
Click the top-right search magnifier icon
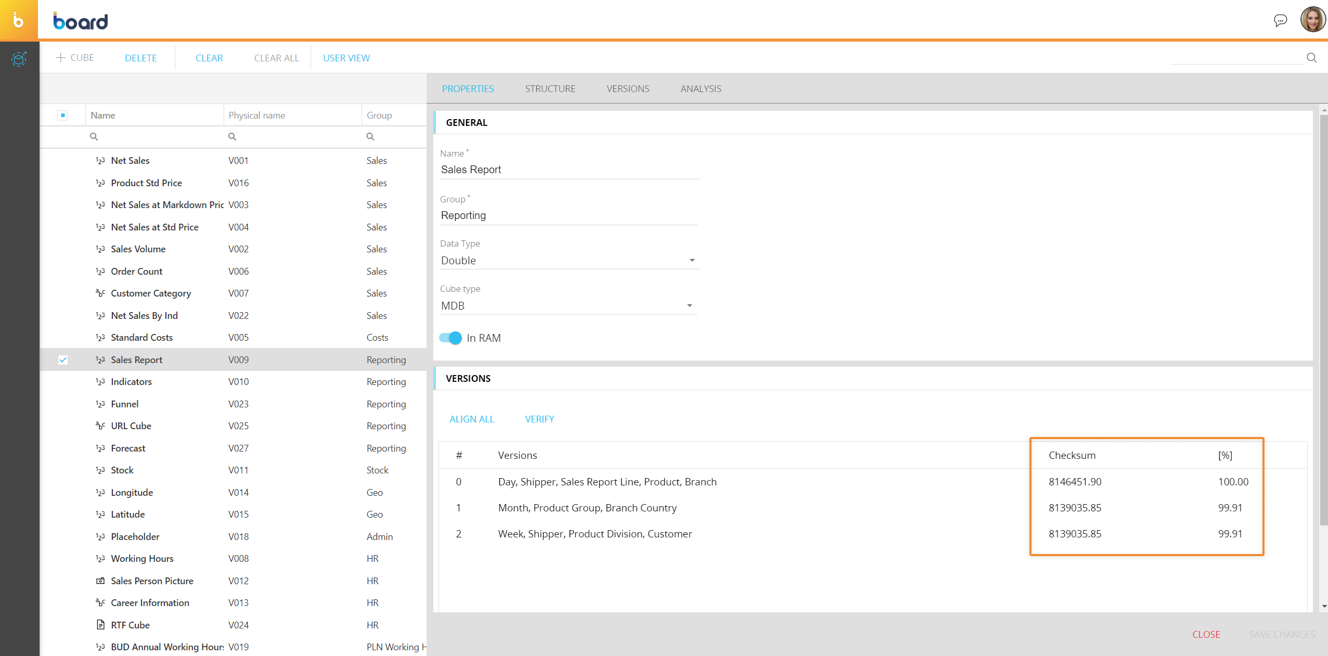coord(1311,58)
